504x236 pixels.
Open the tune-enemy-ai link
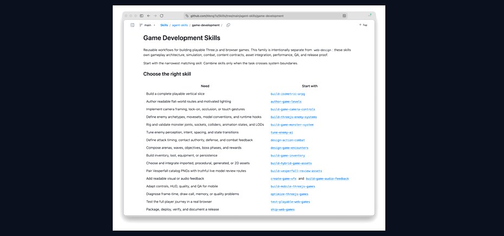coord(282,132)
